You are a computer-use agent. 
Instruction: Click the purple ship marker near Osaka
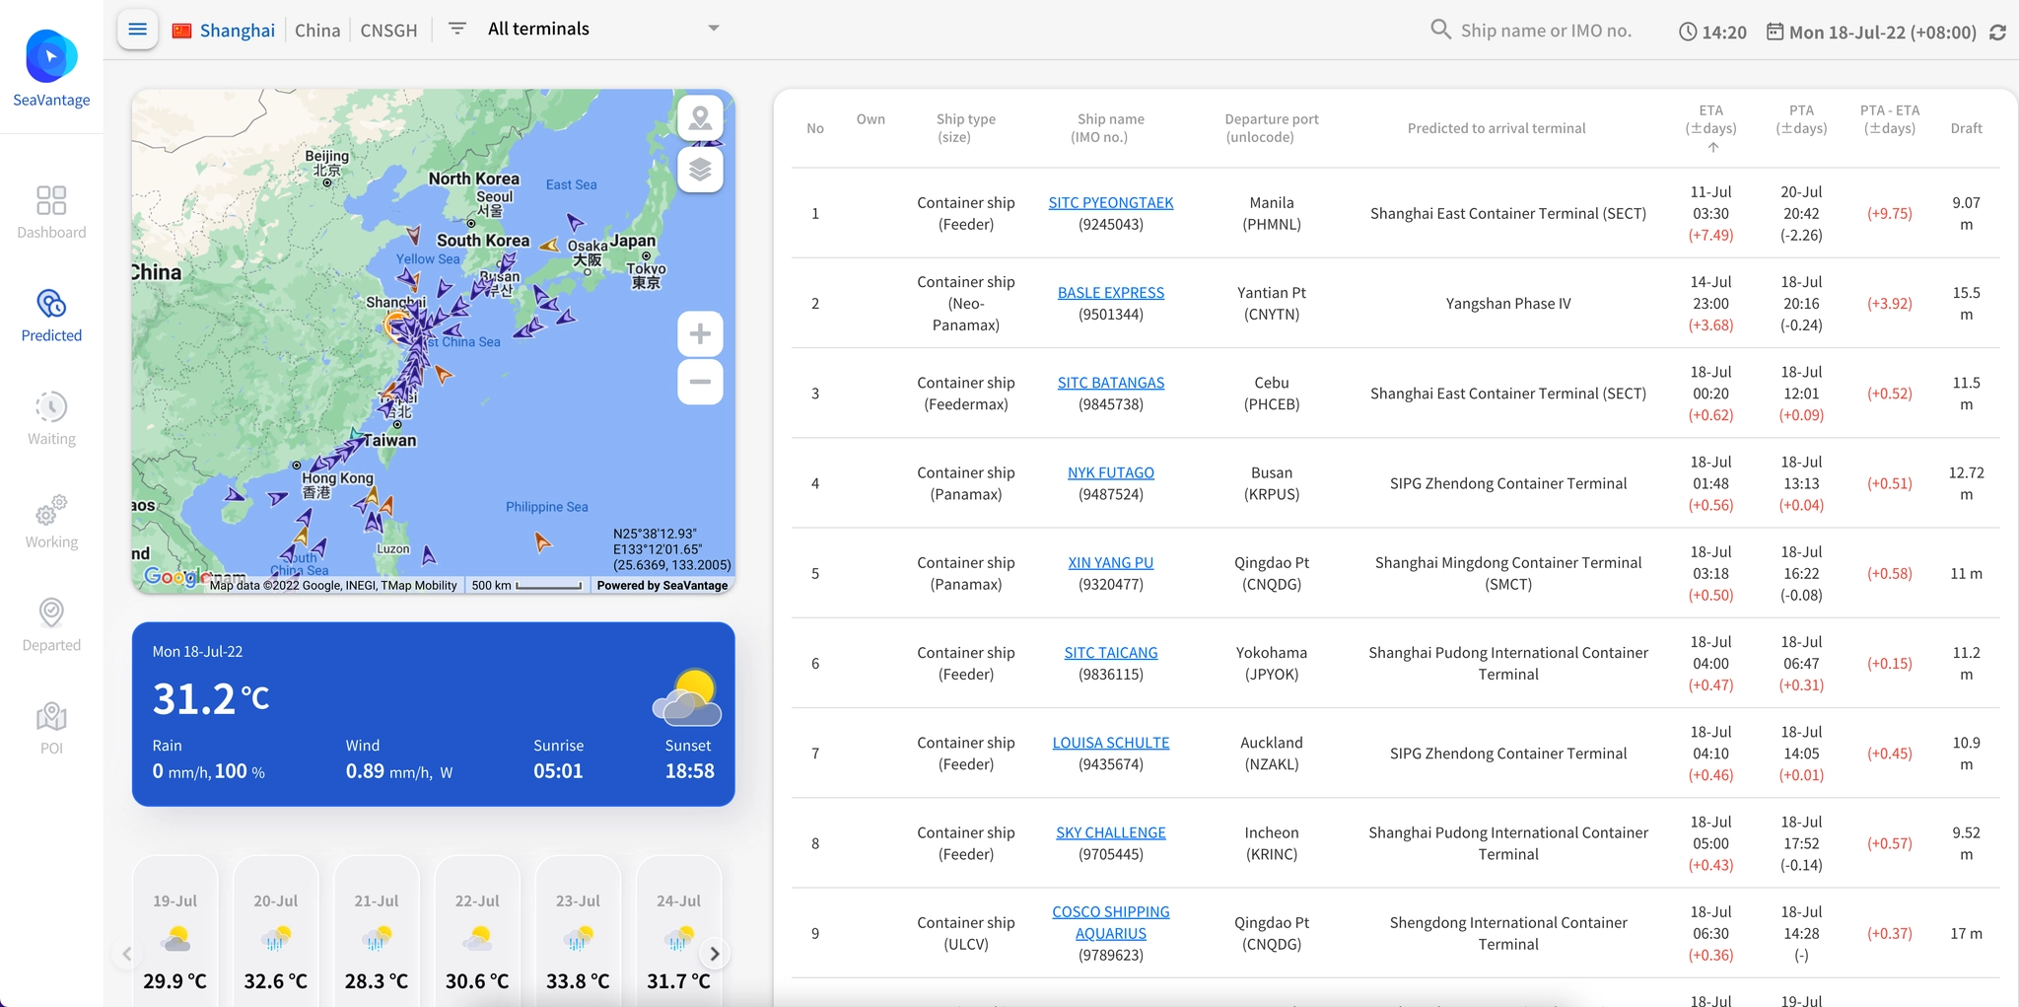575,222
